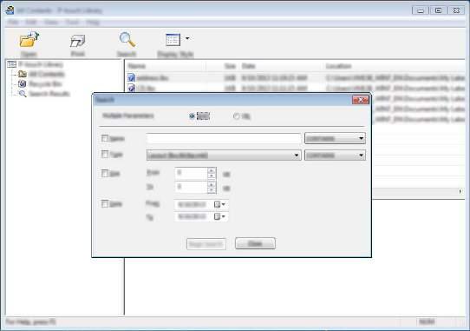Open the Name row CONTAINS dropdown
Viewport: 470px width, 331px height.
335,138
